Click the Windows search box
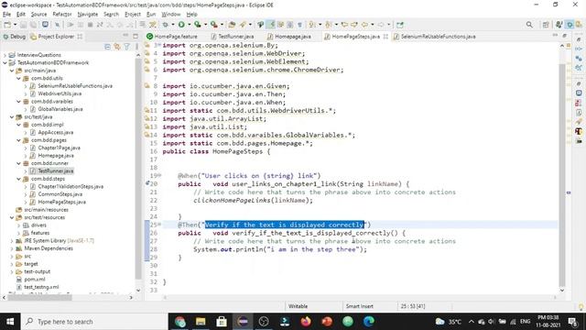This screenshot has width=586, height=330. coord(94,322)
